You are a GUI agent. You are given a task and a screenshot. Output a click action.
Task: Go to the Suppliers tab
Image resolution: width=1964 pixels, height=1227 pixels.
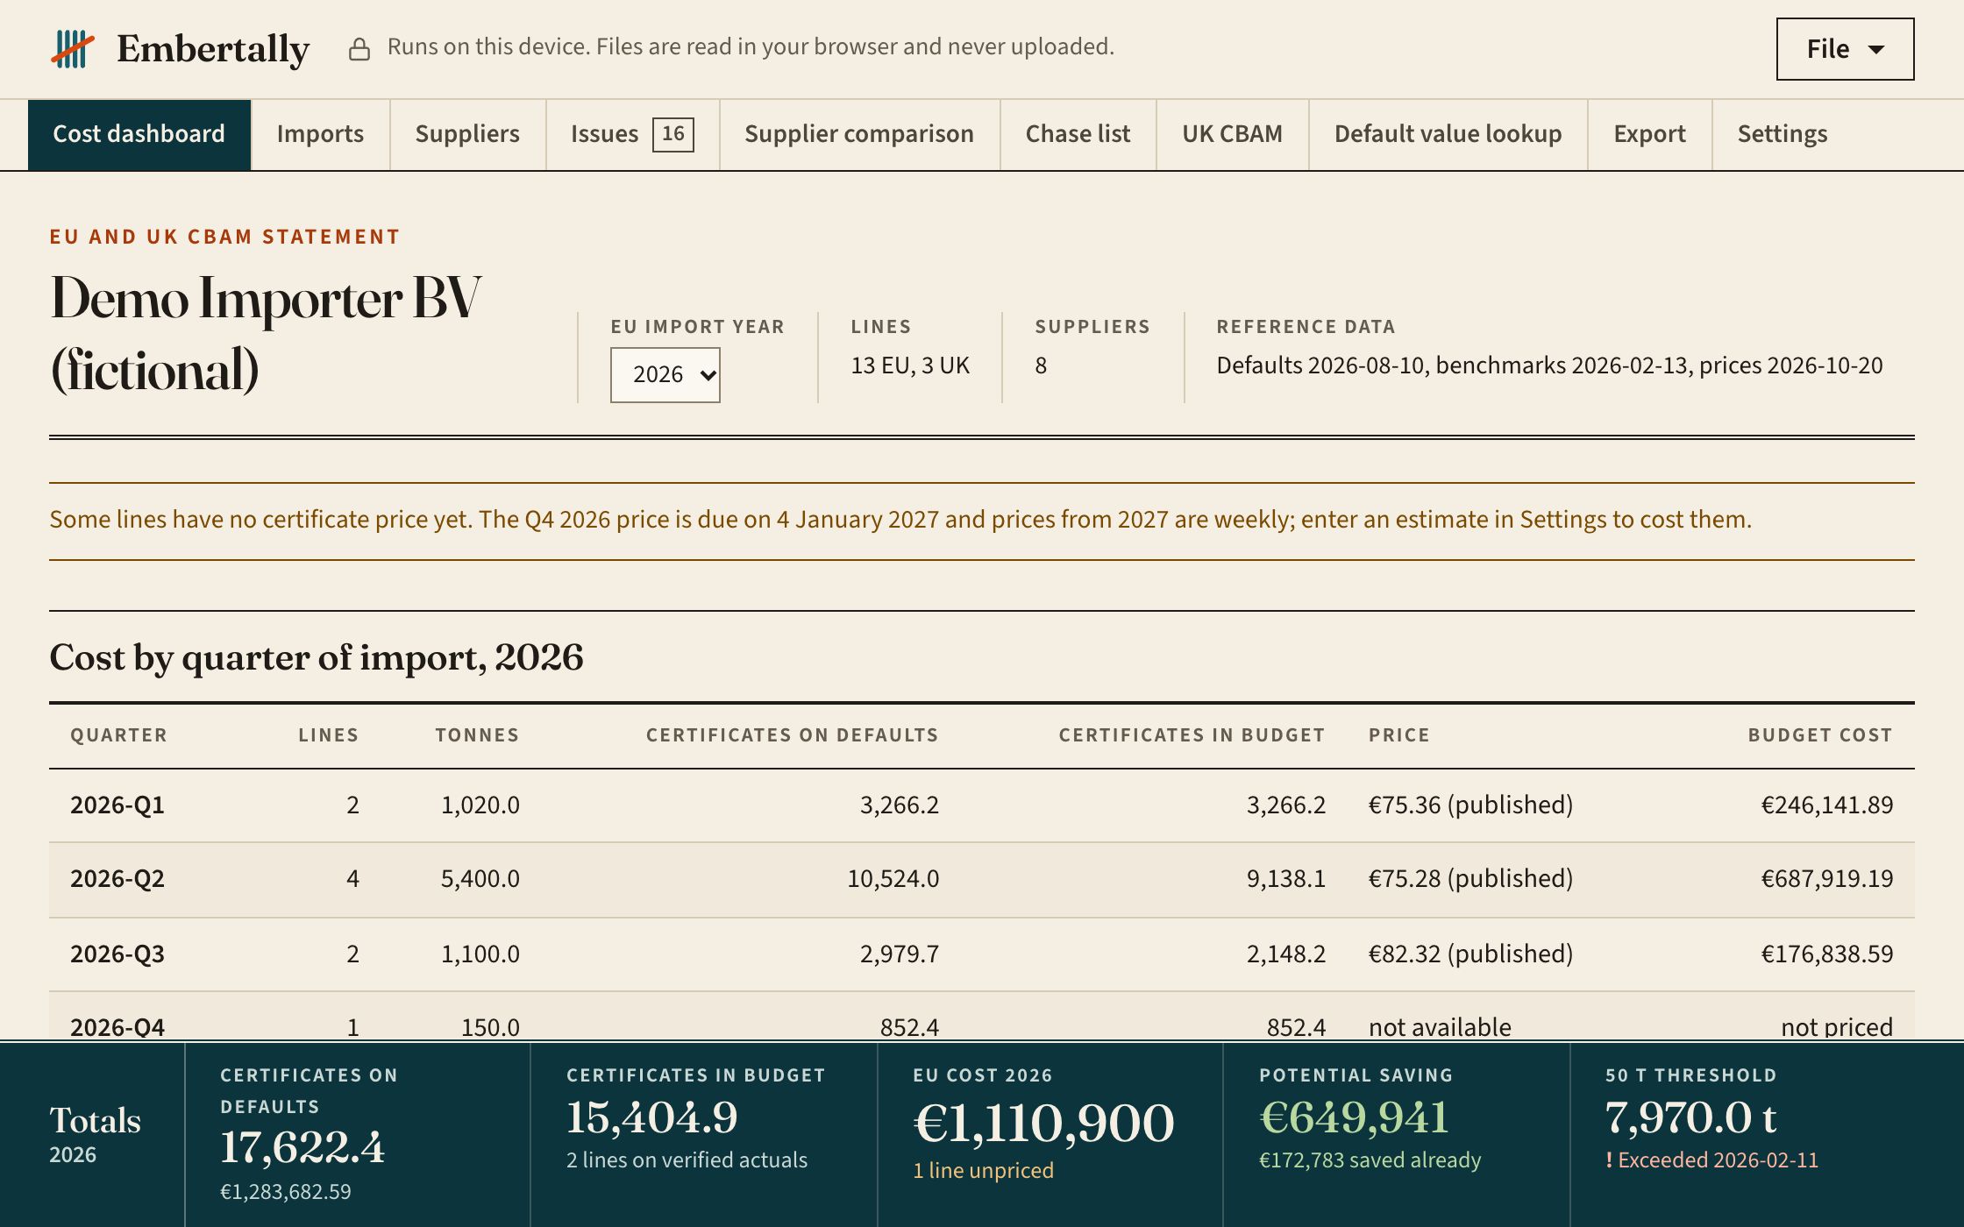[467, 134]
